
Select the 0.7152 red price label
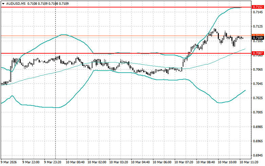(x=258, y=7)
